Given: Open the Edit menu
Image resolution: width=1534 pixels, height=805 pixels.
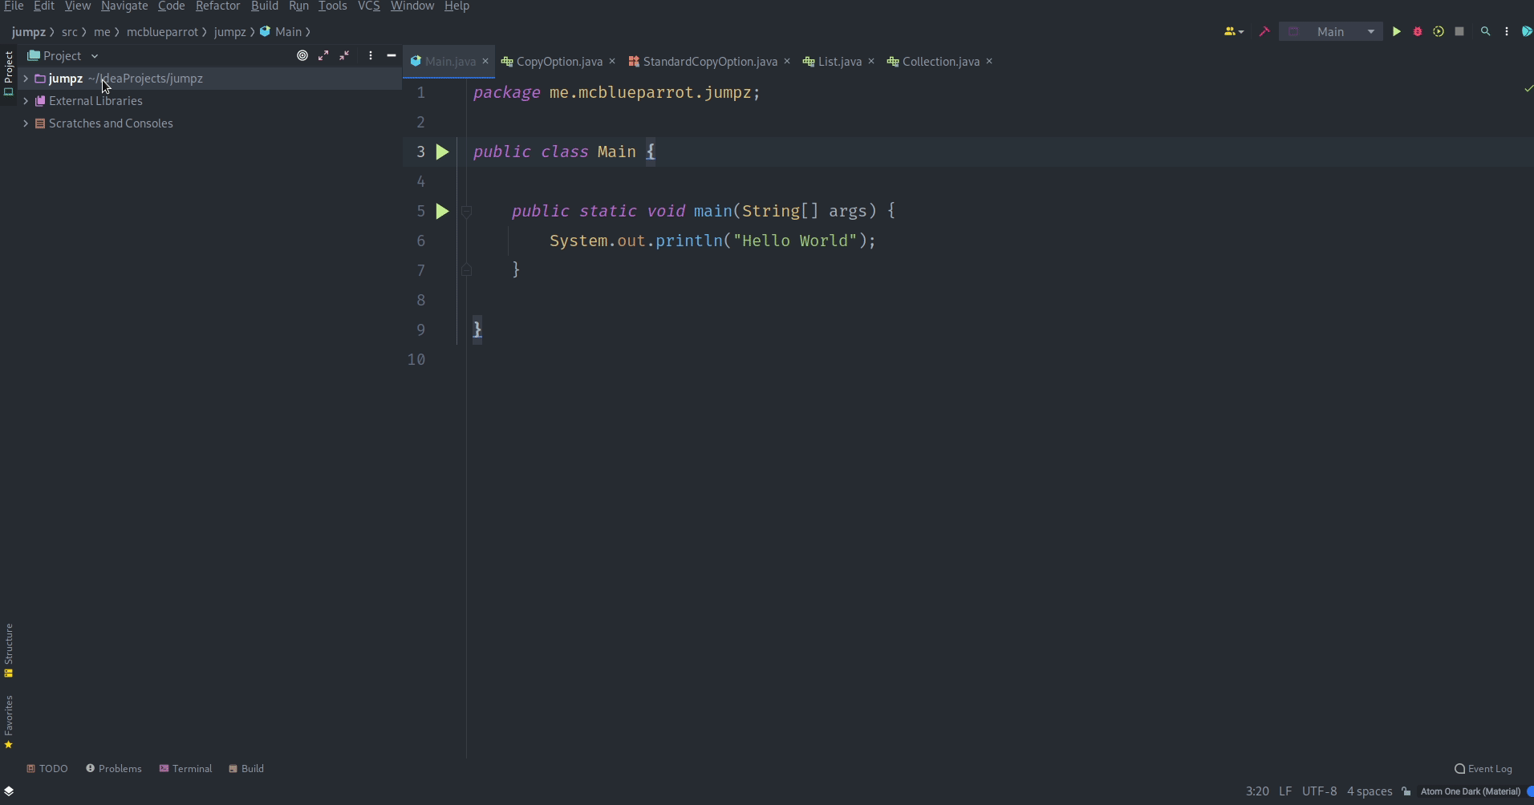Looking at the screenshot, I should [44, 6].
